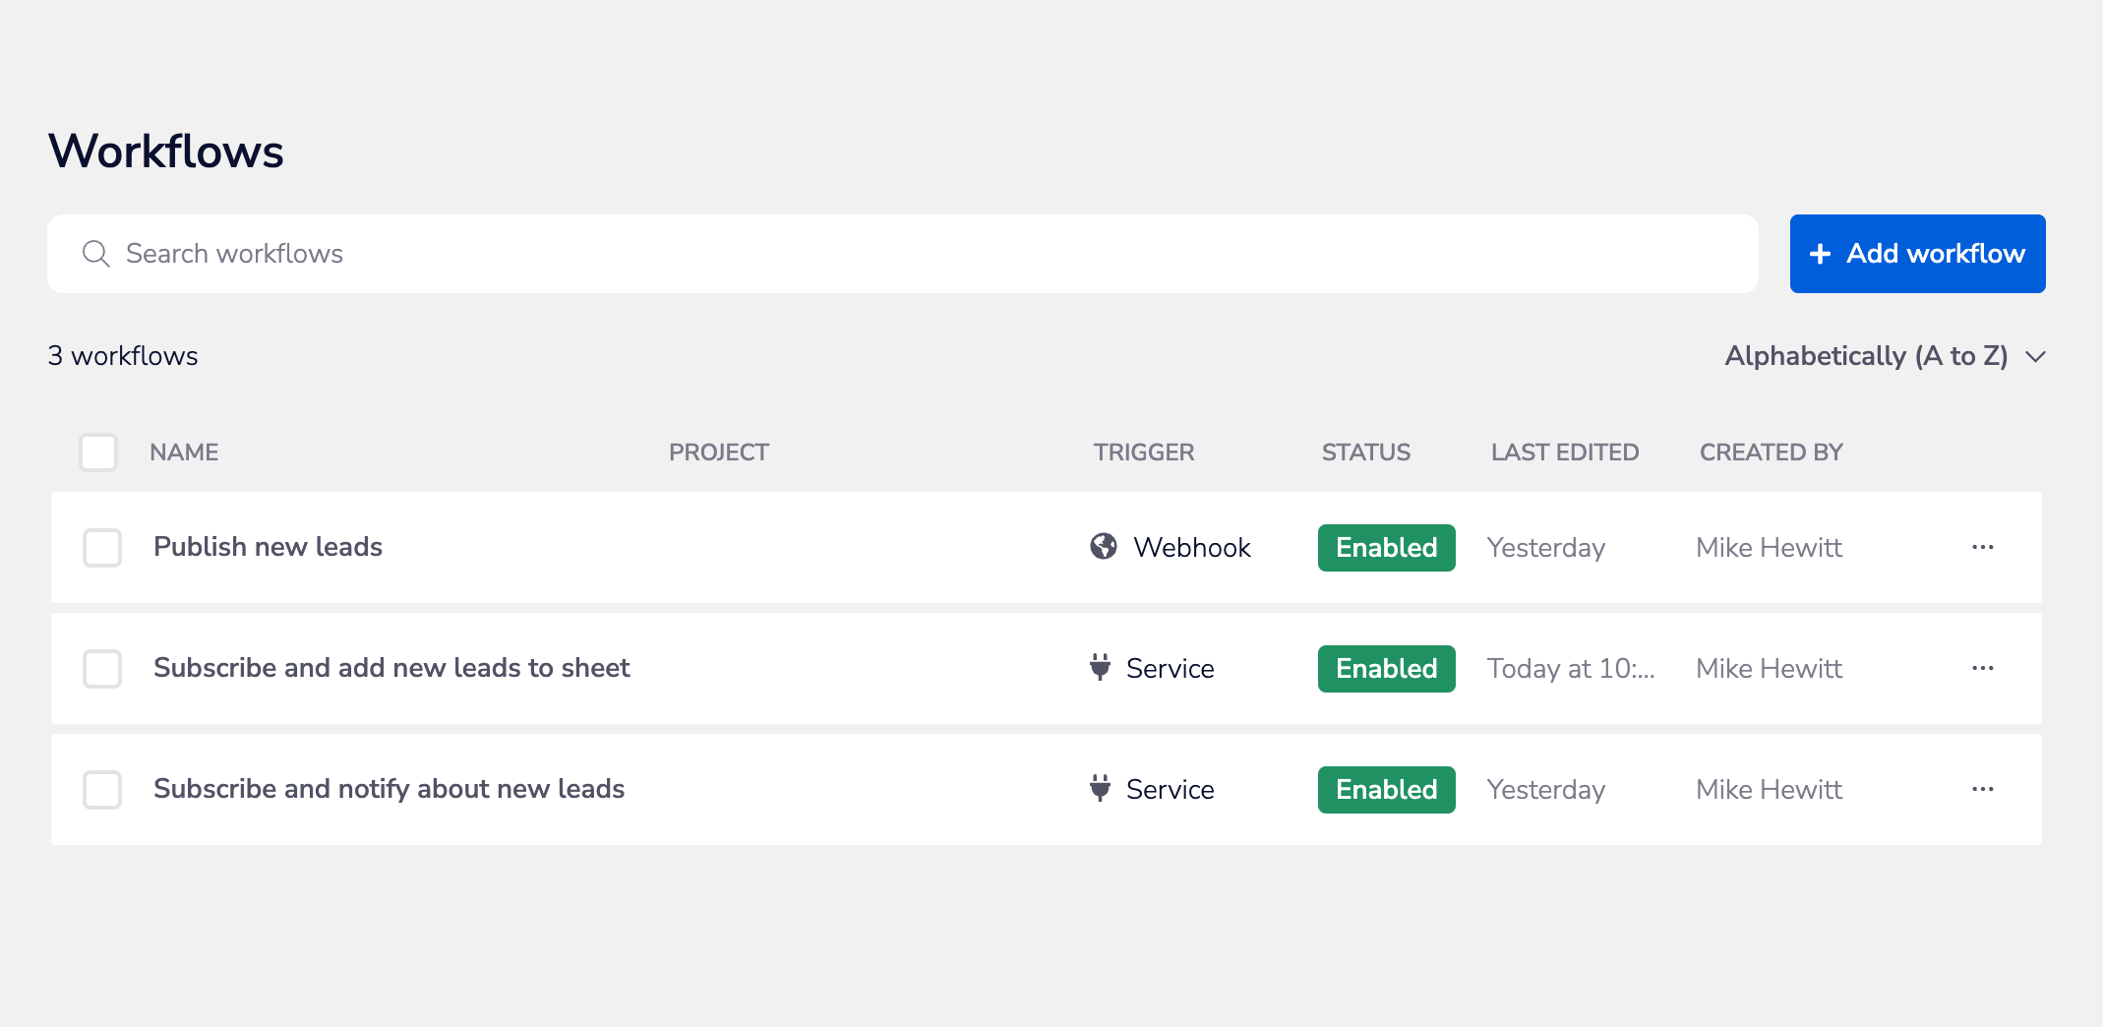The image size is (2103, 1027).
Task: Open the Alphabetically (A to Z) sort dropdown
Action: (1884, 355)
